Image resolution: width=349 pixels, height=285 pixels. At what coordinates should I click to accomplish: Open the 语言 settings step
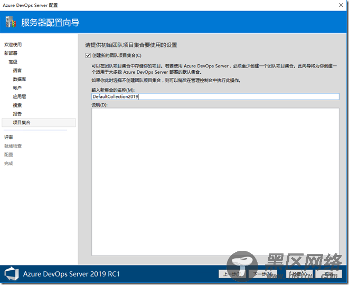pos(17,71)
